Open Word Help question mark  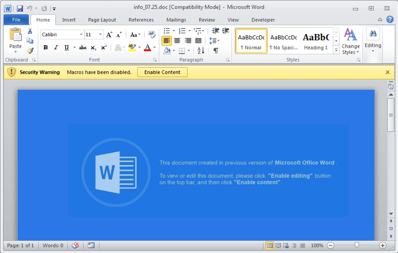[390, 19]
